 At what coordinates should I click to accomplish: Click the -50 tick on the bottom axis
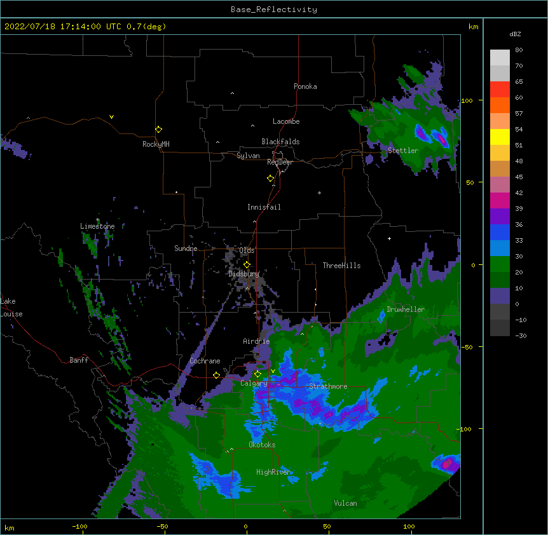[162, 527]
